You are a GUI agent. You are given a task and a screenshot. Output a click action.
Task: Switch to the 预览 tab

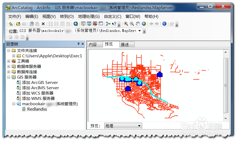[111, 44]
